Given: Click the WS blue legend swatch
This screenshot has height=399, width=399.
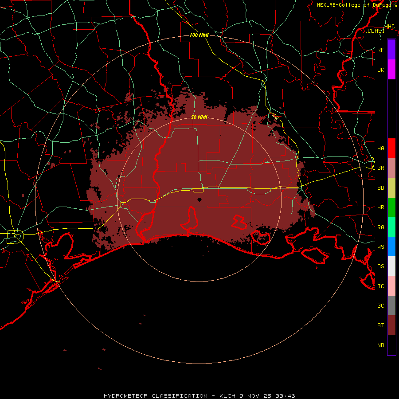Looking at the screenshot, I should (x=391, y=246).
